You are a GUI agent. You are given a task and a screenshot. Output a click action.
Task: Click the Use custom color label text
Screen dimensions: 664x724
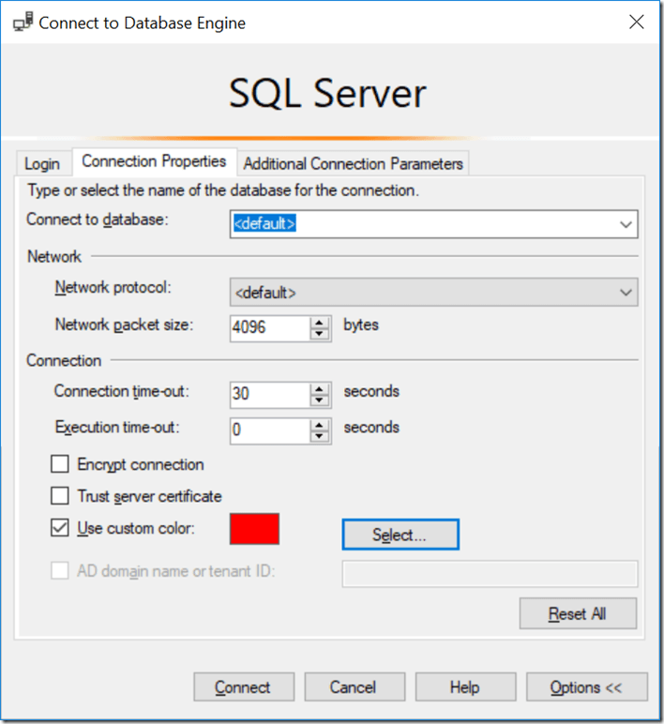(x=136, y=528)
